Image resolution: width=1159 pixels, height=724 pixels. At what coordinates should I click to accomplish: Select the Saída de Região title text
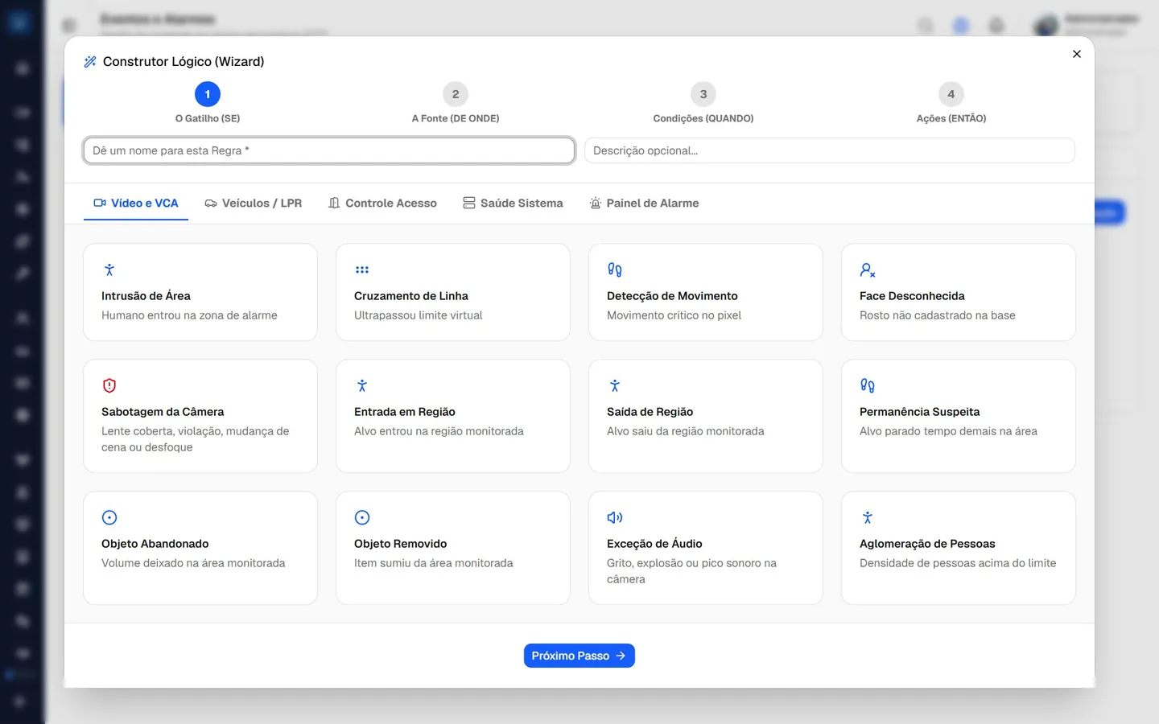pyautogui.click(x=650, y=412)
